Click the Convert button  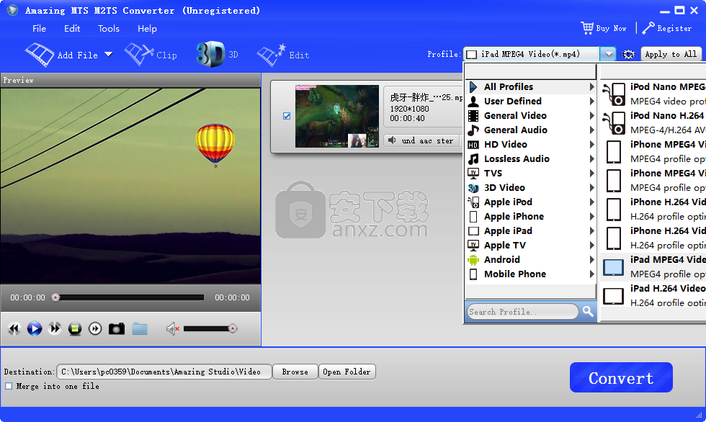click(x=620, y=377)
